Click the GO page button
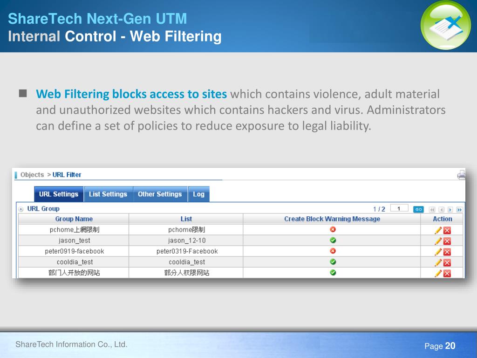Image resolution: width=477 pixels, height=358 pixels. click(418, 209)
